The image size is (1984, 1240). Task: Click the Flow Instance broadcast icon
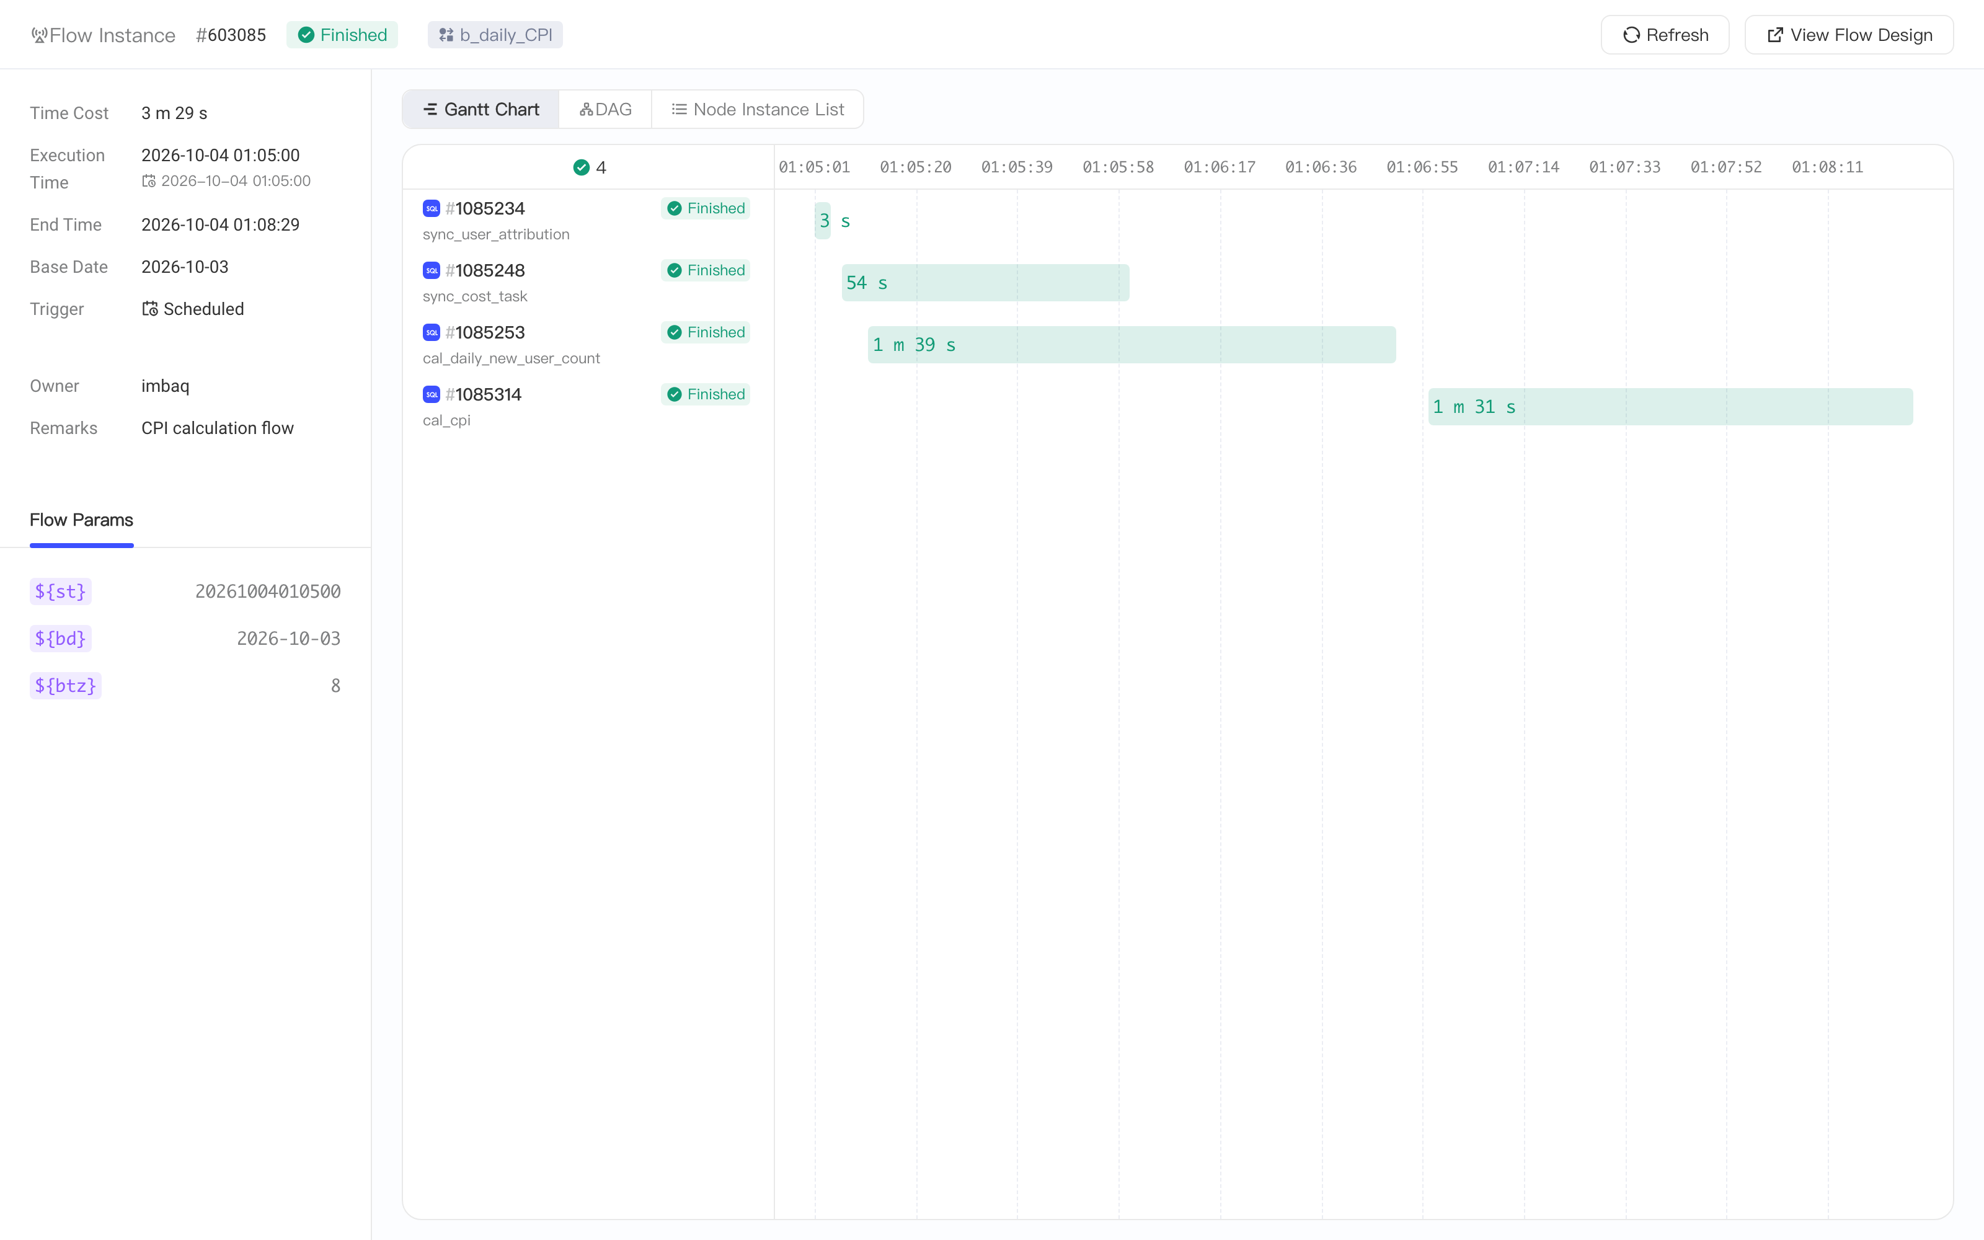(x=38, y=35)
